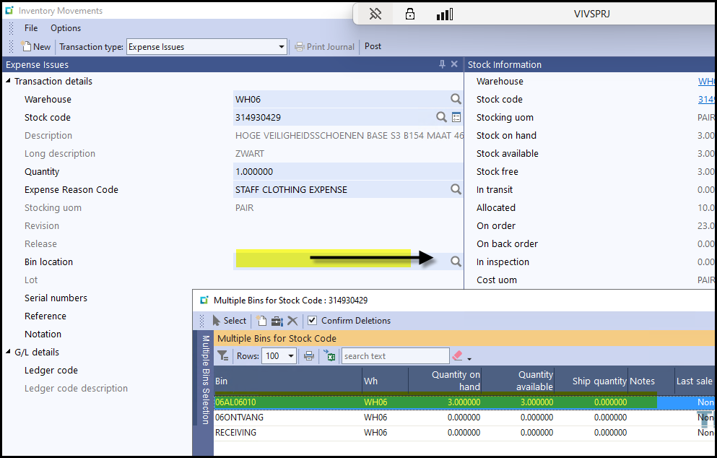Open the Bin location lookup magnifier
Screen dimensions: 717x458
pos(456,262)
